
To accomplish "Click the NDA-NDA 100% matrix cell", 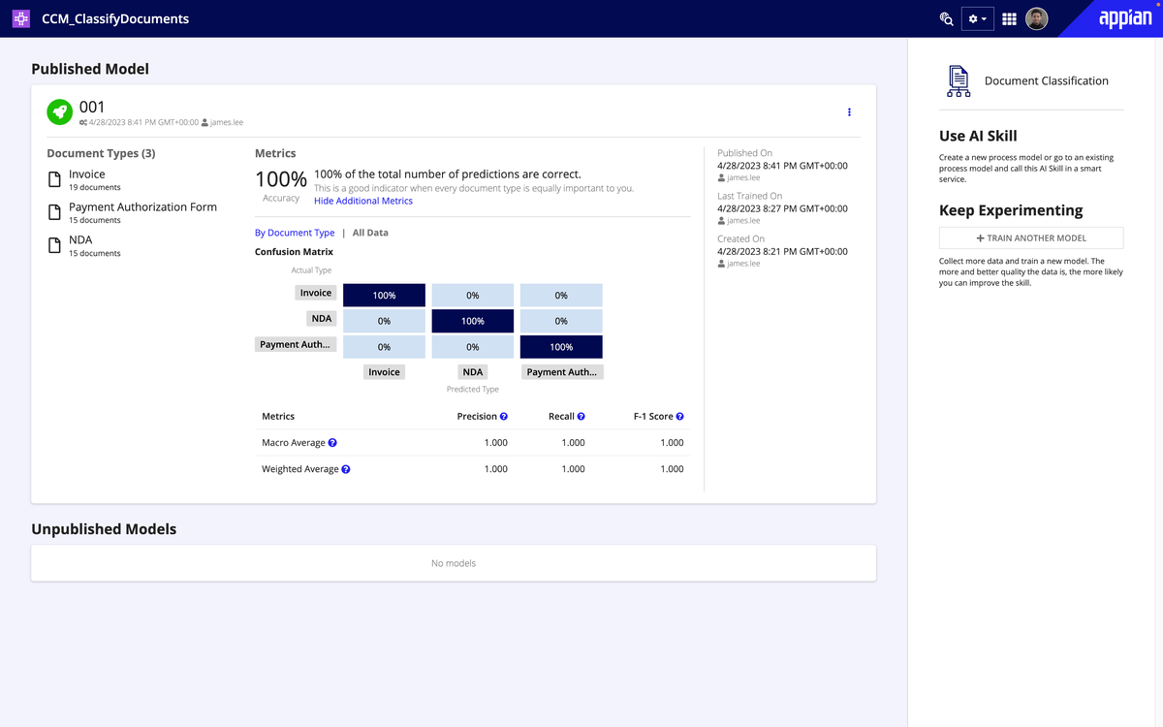I will pos(472,321).
